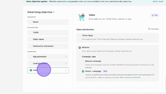Expand the Sales objective chevron arrow
The image size is (166, 94).
click(66, 70)
